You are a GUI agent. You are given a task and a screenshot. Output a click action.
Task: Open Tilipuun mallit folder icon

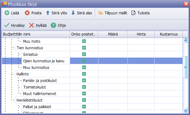tap(101, 13)
